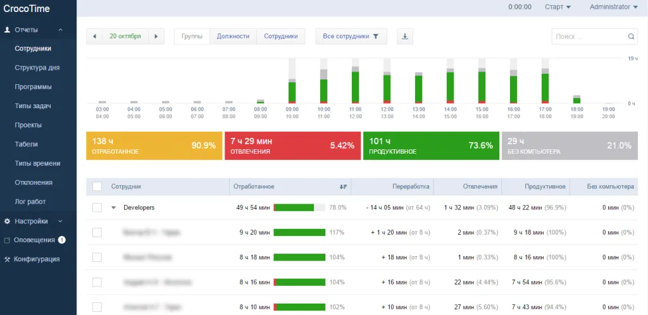Click the Настройки wrench gear icon
648x315 pixels.
[7, 221]
